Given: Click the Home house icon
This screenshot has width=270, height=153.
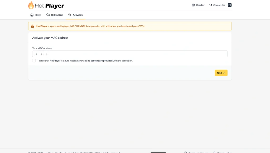Looking at the screenshot, I should [32, 15].
